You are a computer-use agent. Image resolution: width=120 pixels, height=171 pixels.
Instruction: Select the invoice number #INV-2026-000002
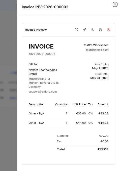click(42, 54)
